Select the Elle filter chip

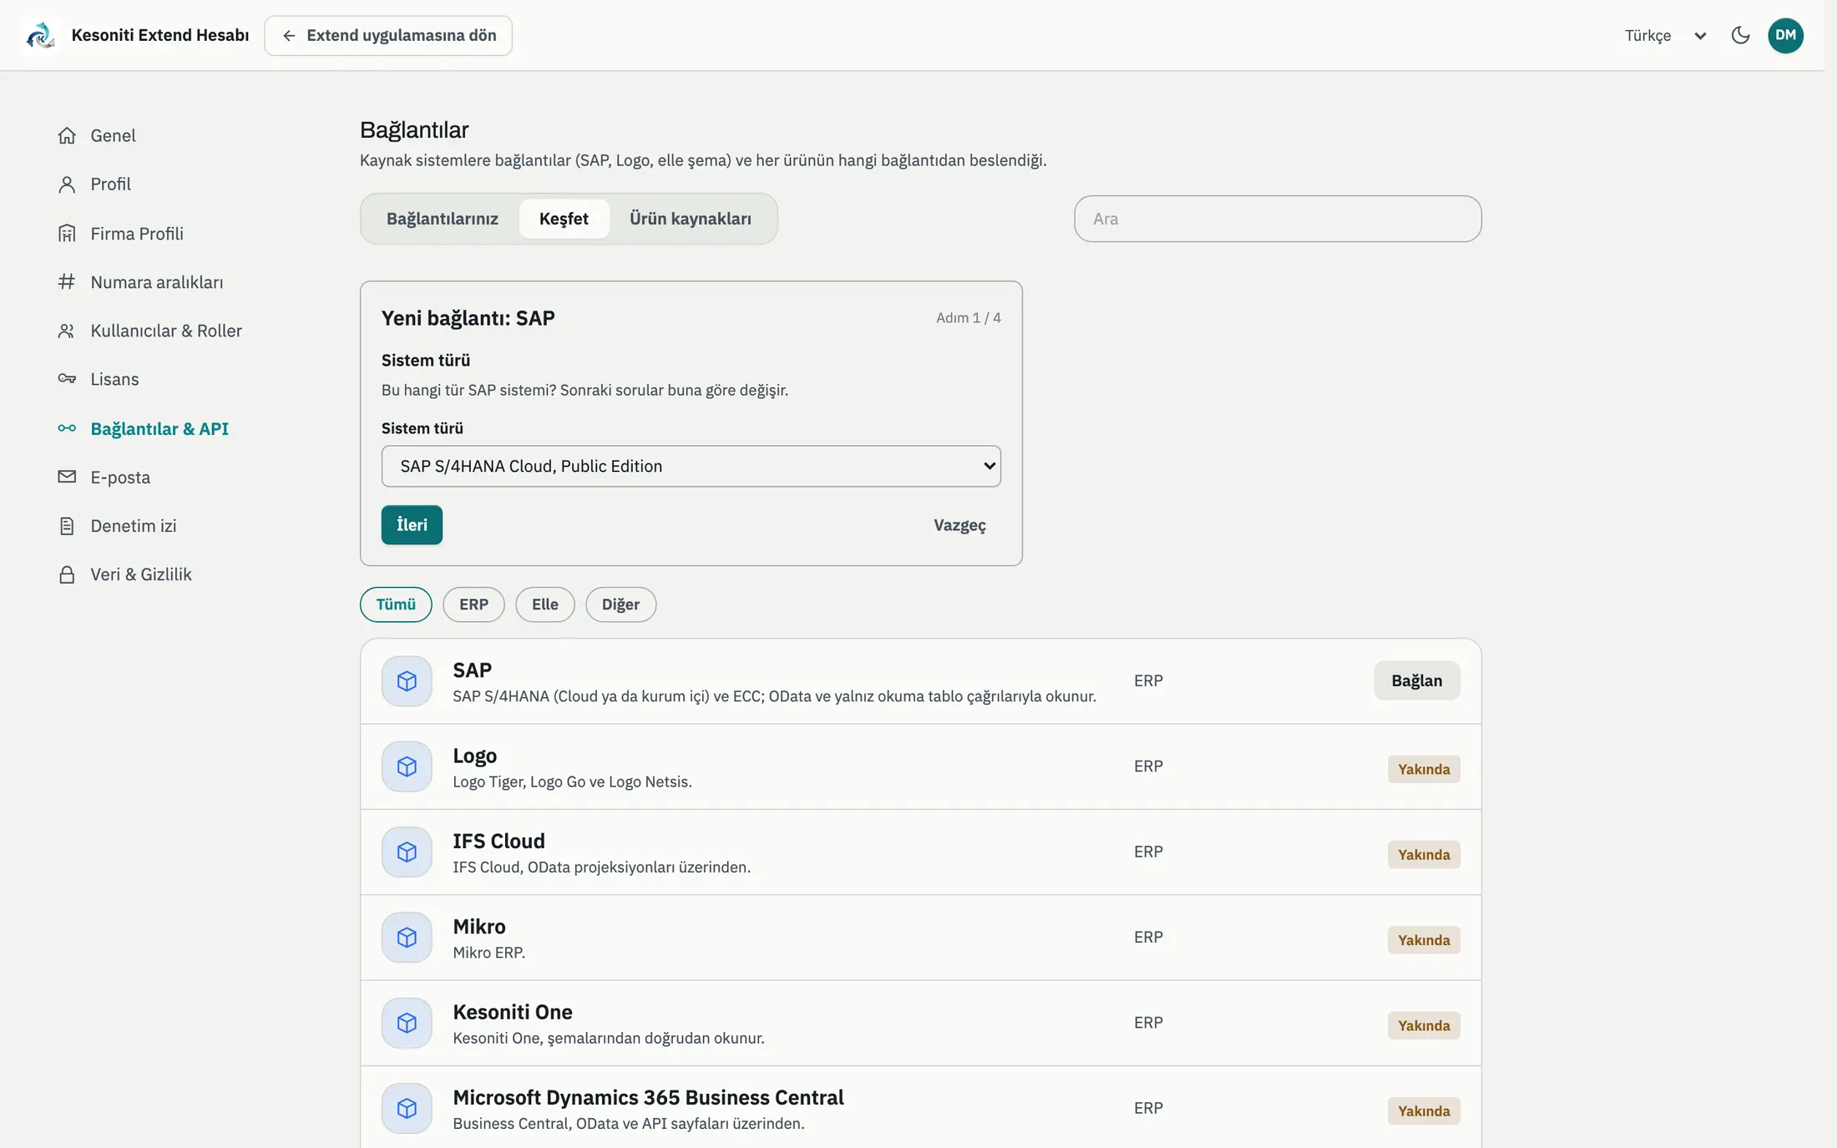coord(545,604)
